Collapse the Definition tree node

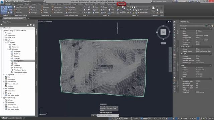point(8,49)
